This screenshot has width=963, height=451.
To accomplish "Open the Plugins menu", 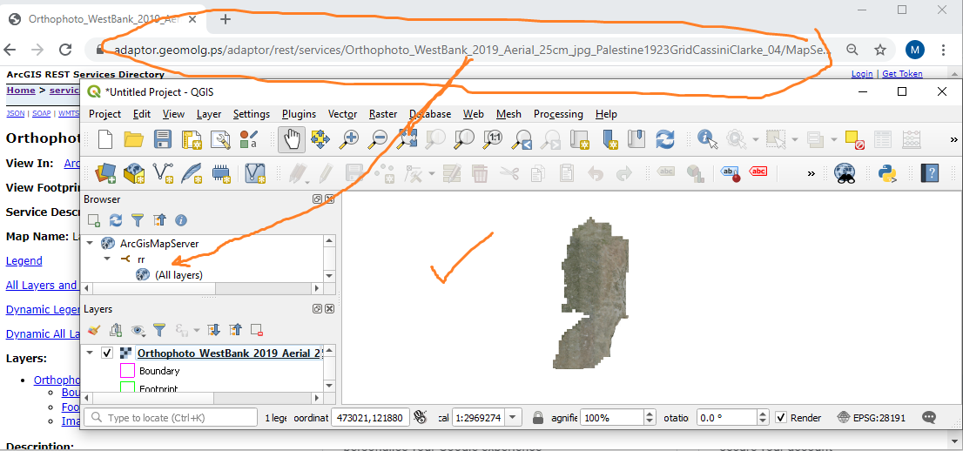I will (300, 114).
